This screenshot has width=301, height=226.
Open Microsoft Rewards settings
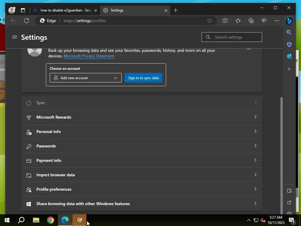142,117
